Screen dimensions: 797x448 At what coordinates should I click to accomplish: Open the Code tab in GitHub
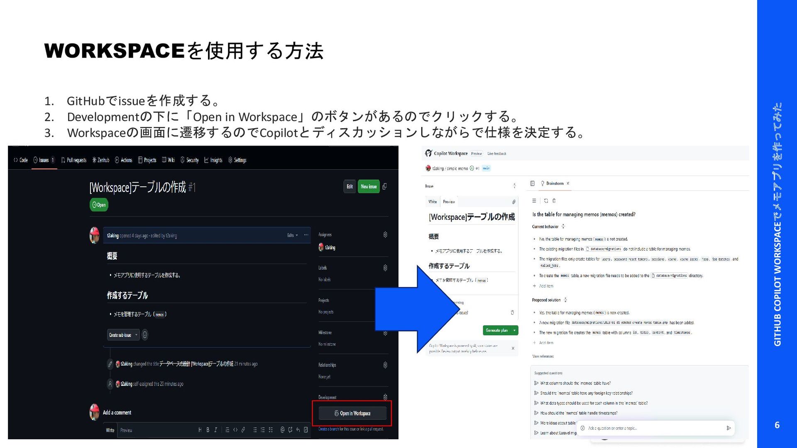point(21,160)
